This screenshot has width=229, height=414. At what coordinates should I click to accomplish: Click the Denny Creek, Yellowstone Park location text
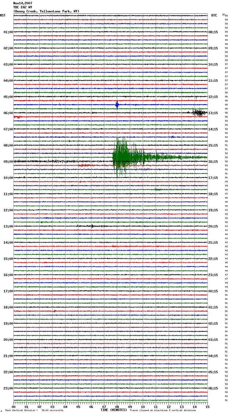[x=46, y=11]
